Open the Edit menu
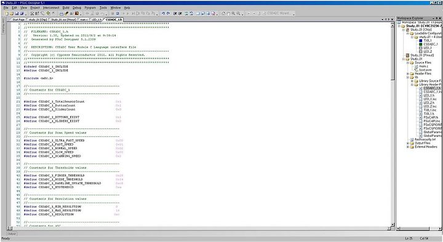 14,7
